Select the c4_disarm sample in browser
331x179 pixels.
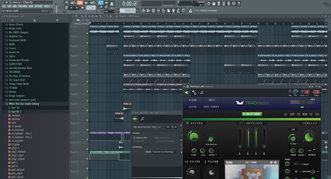pos(15,126)
